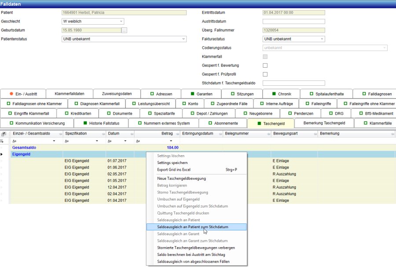Switch to the Garanten tab
Image resolution: width=396 pixels, height=277 pixels.
click(202, 94)
